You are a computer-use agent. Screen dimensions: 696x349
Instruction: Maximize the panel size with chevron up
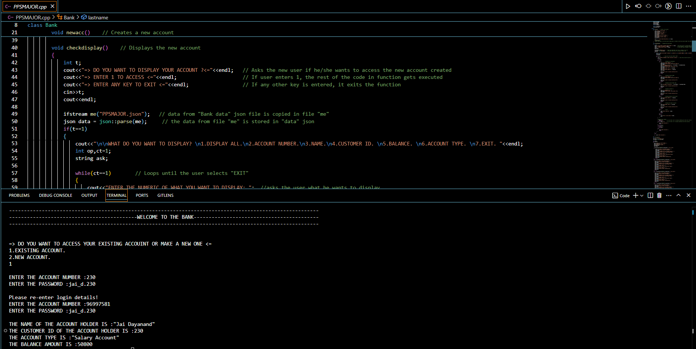coord(678,195)
